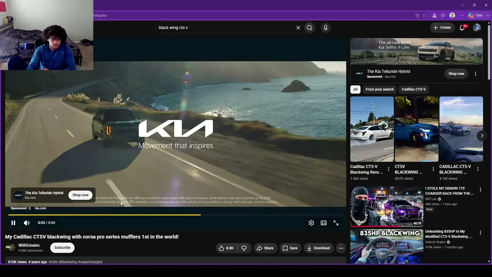Click the #supercharged hashtag
492x277 pixels.
pos(90,262)
